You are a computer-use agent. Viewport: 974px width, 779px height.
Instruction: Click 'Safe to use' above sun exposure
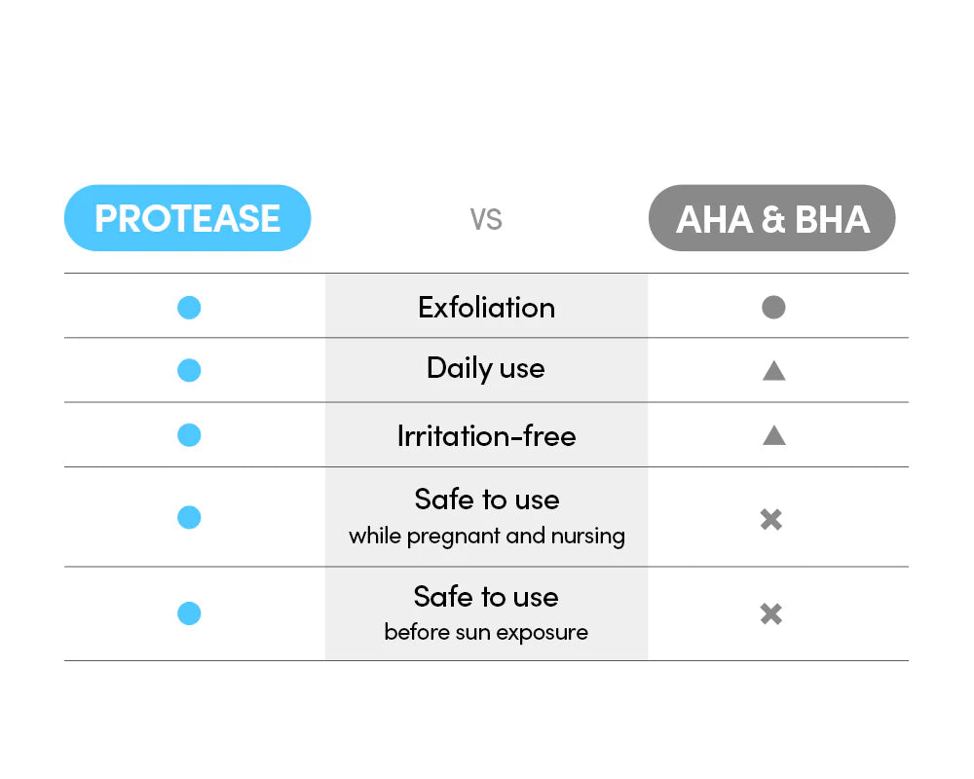click(x=486, y=596)
